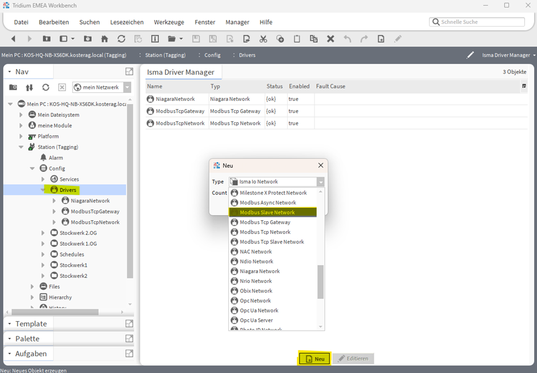
Task: Open the Manager menu
Action: 237,22
